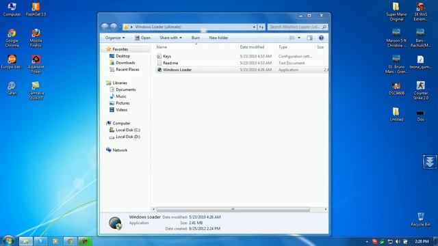The width and height of the screenshot is (438, 246).
Task: Select the Europe-bet desktop icon
Action: pos(12,62)
